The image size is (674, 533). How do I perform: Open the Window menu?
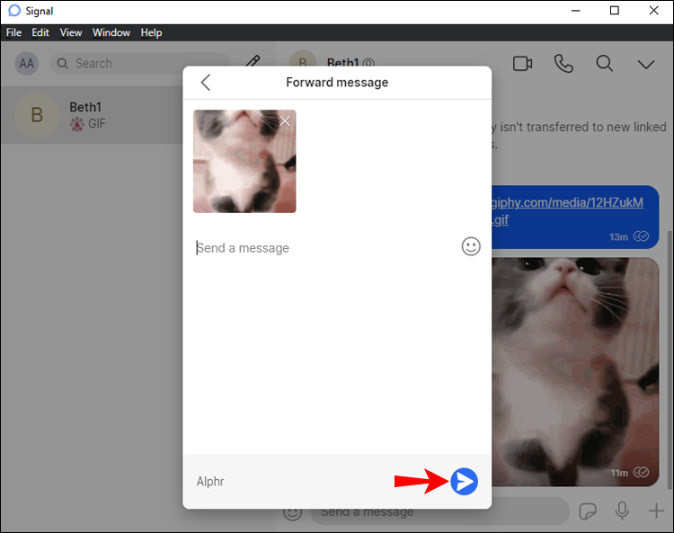[111, 32]
